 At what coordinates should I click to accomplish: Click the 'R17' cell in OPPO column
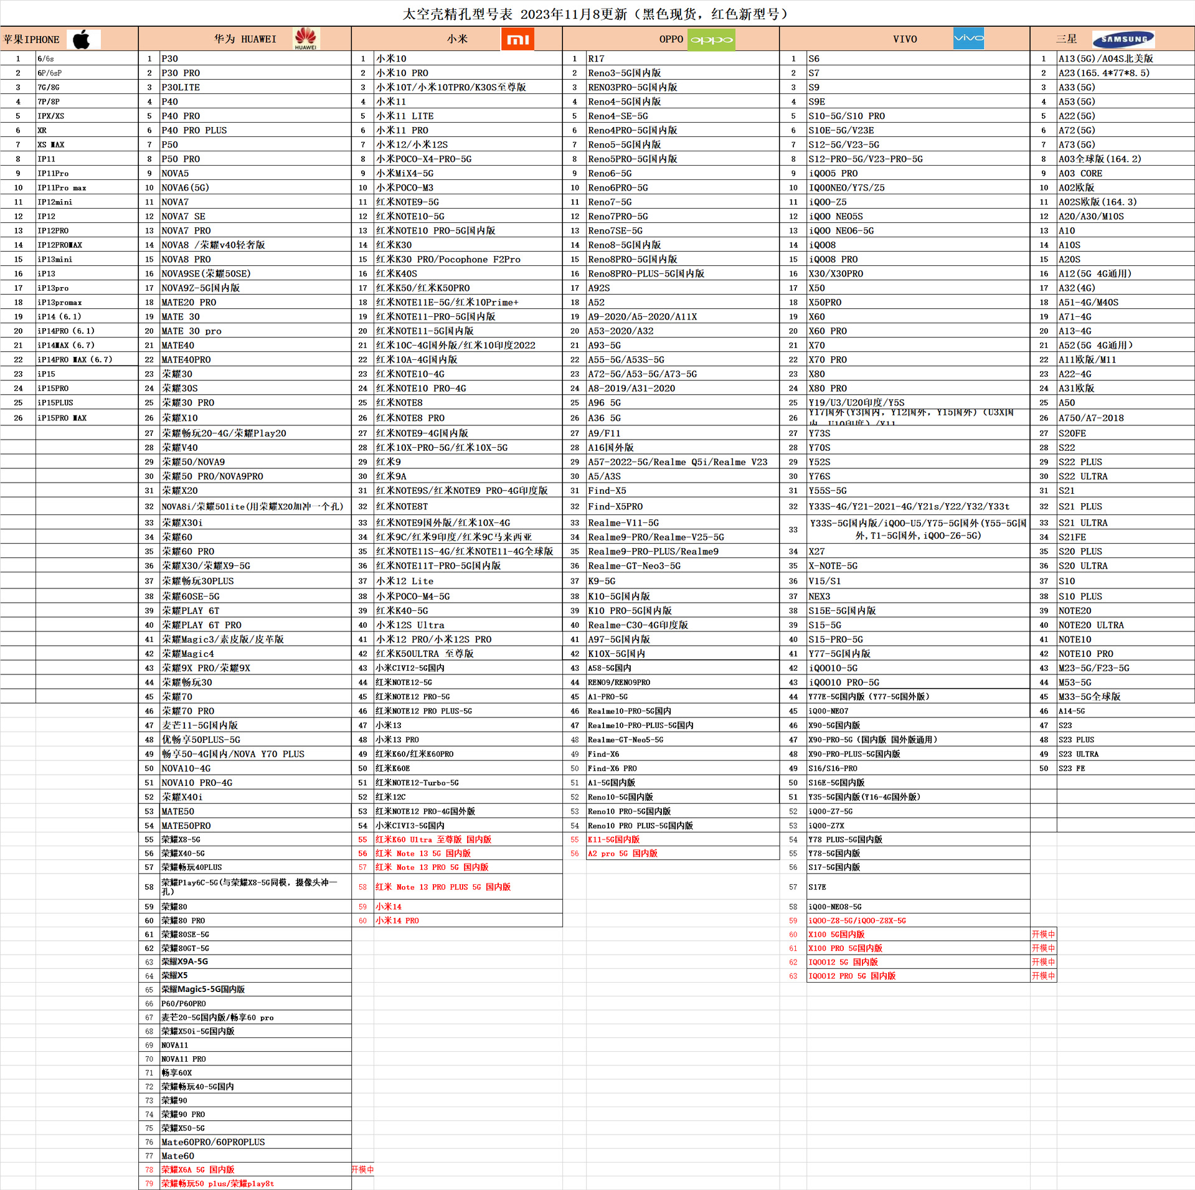(x=683, y=59)
